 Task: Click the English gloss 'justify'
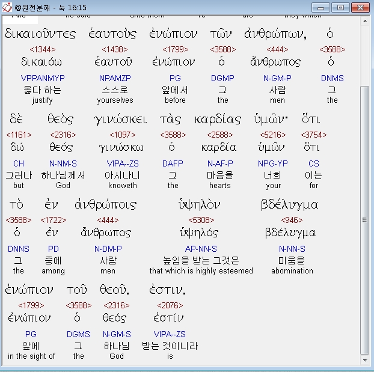pyautogui.click(x=43, y=100)
